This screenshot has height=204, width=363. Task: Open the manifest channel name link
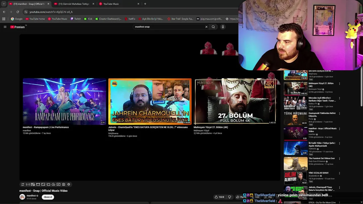[x=31, y=196]
